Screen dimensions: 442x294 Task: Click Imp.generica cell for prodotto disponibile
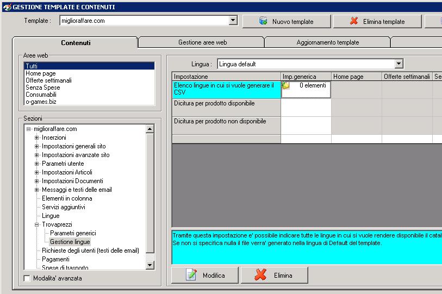click(x=306, y=108)
